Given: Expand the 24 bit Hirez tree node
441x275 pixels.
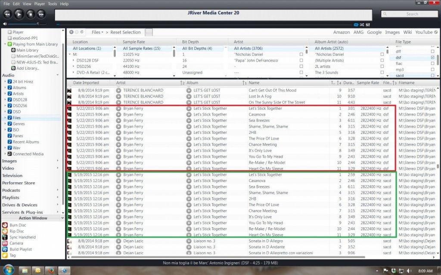Looking at the screenshot, I should click(x=5, y=81).
